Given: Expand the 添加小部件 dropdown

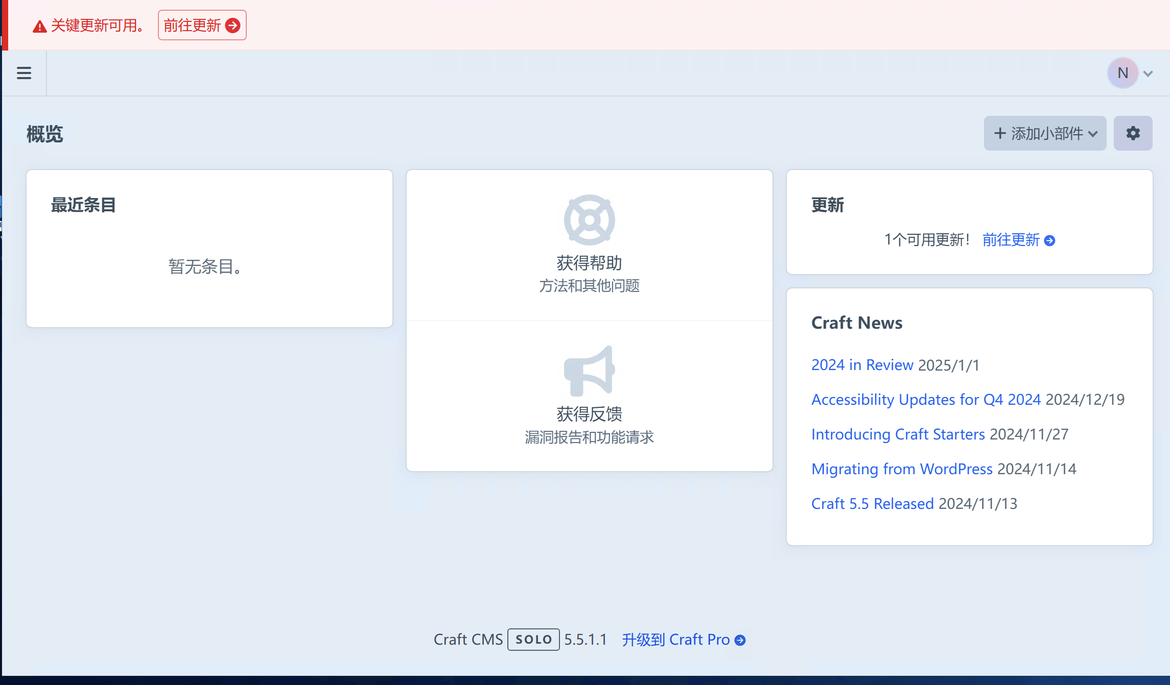Looking at the screenshot, I should pyautogui.click(x=1045, y=133).
